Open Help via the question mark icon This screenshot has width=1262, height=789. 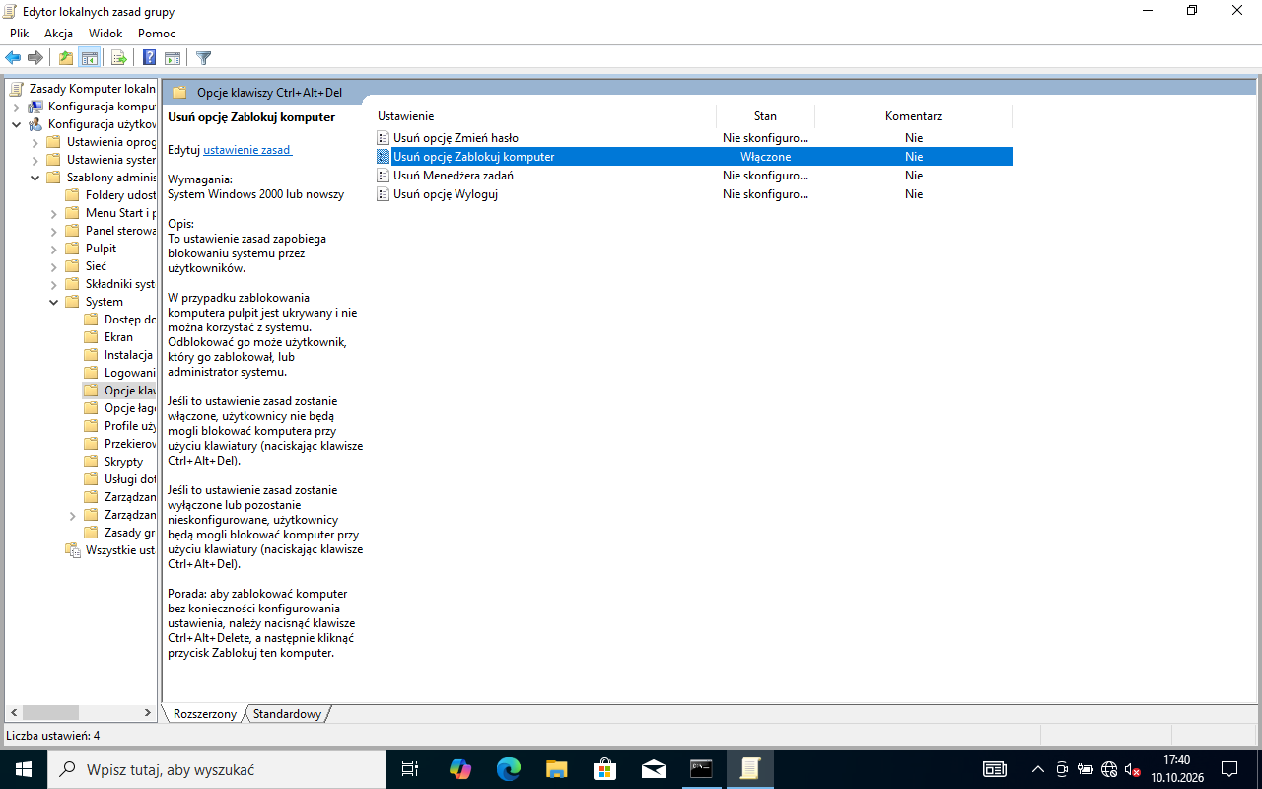(x=149, y=58)
